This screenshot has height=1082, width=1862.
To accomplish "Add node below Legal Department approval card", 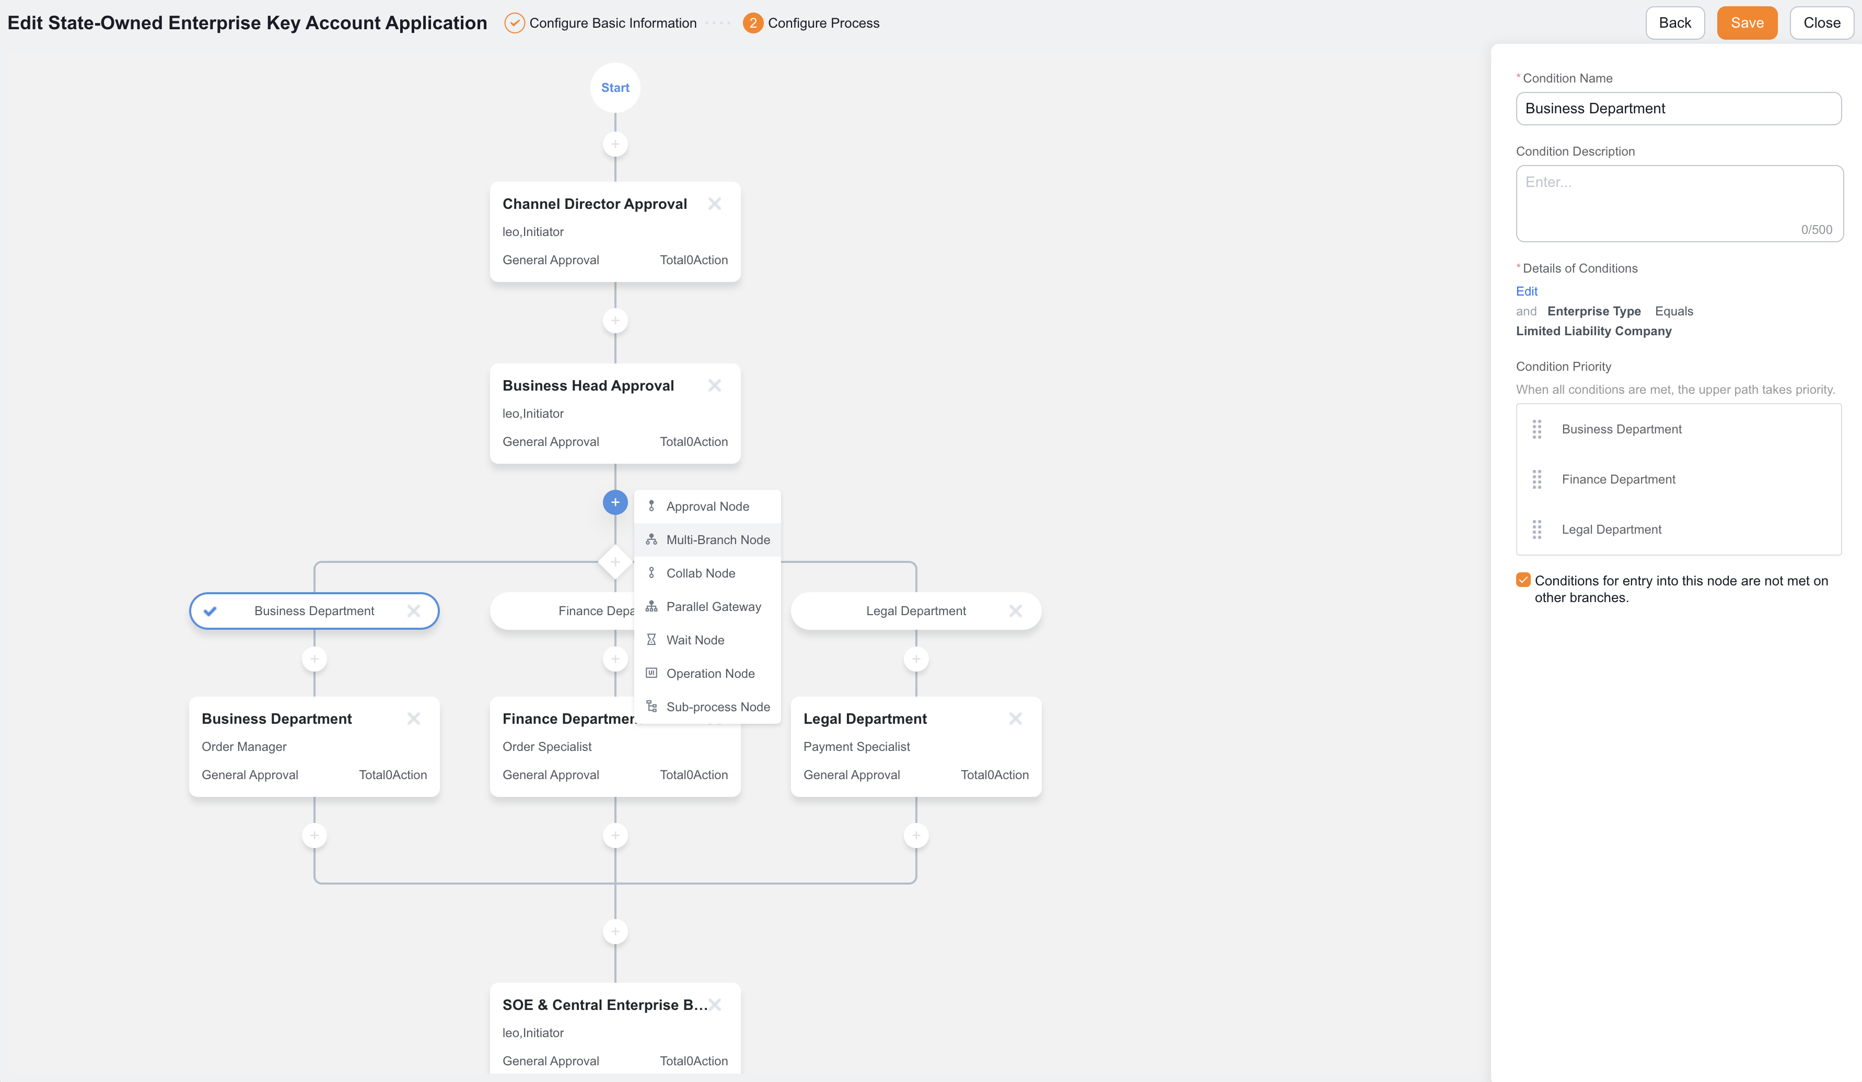I will coord(916,836).
